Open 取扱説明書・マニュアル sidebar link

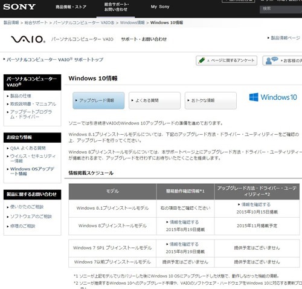[x=33, y=104]
